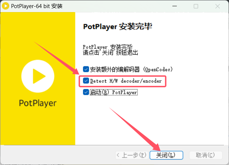Click PotPlayer icon in the title bar
The height and width of the screenshot is (165, 229).
(x=6, y=6)
